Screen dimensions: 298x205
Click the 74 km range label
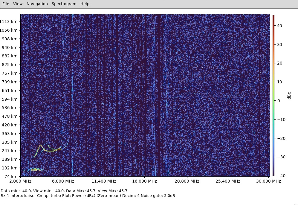(x=11, y=177)
